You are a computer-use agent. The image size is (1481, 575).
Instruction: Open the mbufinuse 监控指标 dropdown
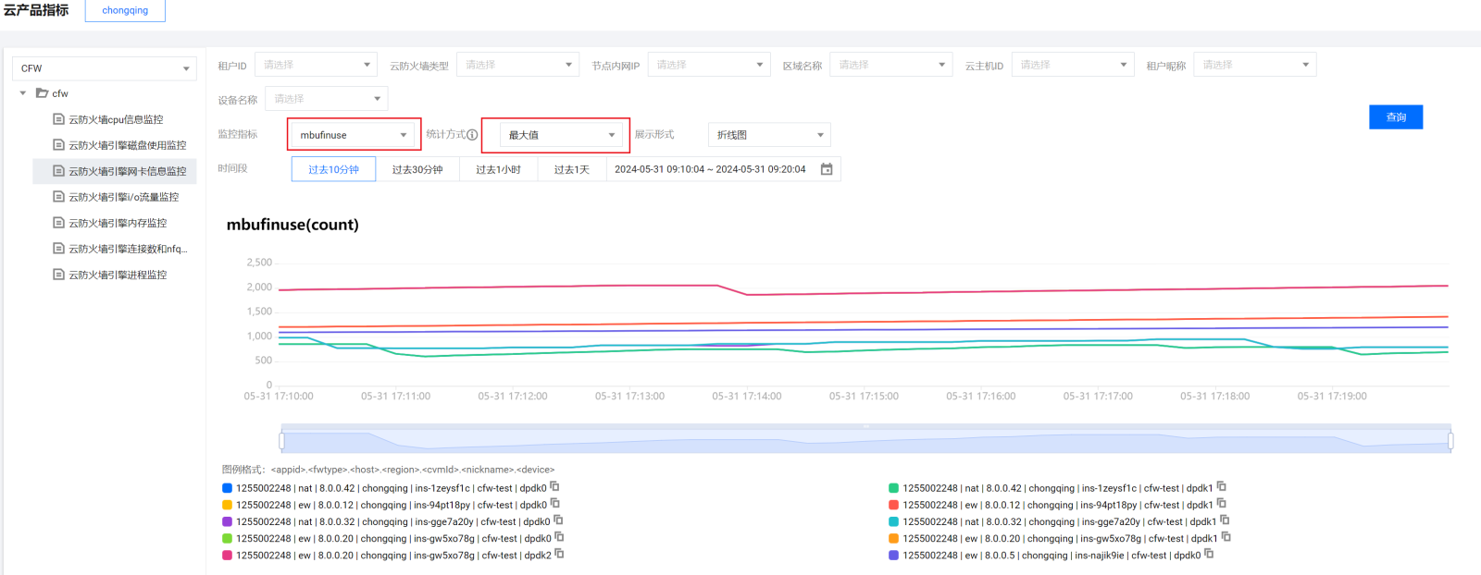click(x=354, y=135)
